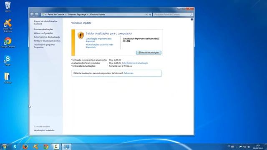The height and width of the screenshot is (150, 267).
Task: Launch Skype from the taskbar
Action: point(15,147)
